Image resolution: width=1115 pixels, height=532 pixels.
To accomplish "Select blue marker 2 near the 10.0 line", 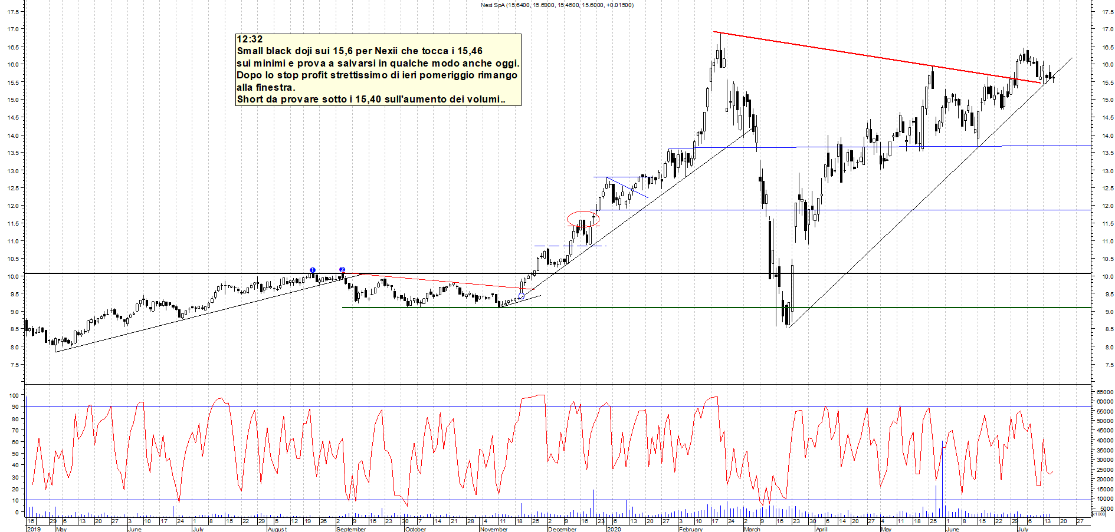I will (342, 270).
